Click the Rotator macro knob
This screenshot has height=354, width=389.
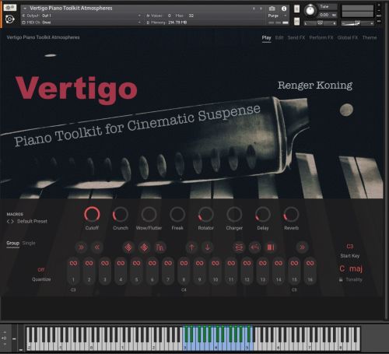pyautogui.click(x=205, y=215)
